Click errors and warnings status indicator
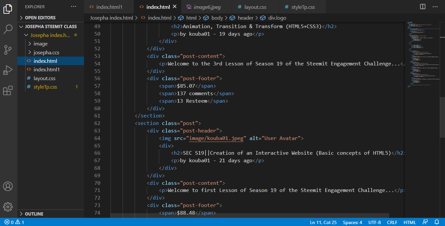This screenshot has height=226, width=445. tap(14, 222)
